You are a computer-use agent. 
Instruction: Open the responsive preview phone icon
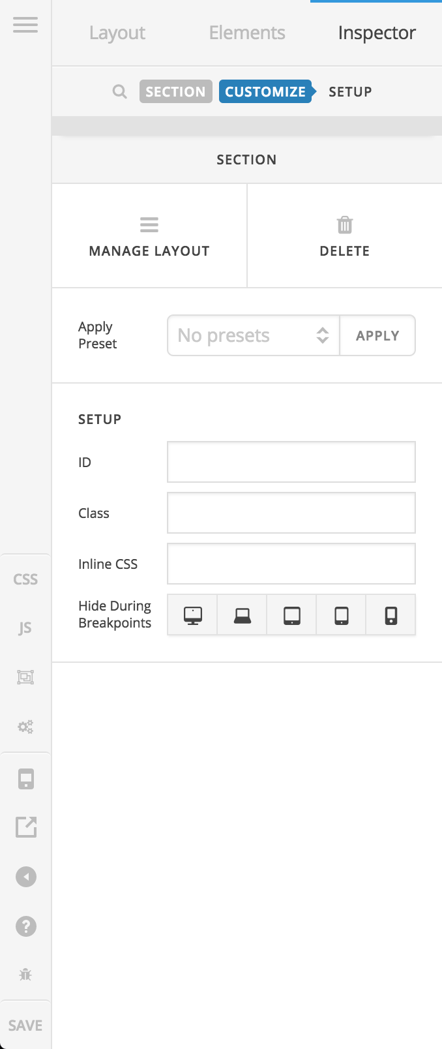tap(25, 779)
